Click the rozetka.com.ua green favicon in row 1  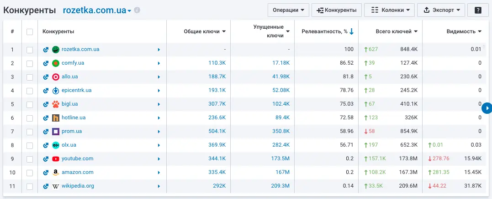click(56, 50)
